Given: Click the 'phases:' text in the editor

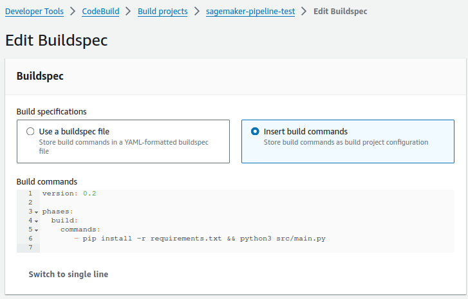Looking at the screenshot, I should 58,212.
